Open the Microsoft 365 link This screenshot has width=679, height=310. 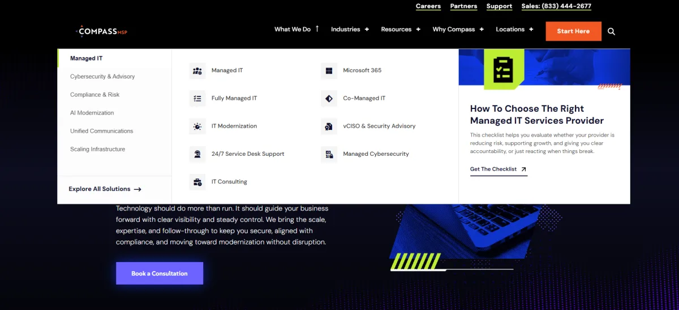pos(362,71)
